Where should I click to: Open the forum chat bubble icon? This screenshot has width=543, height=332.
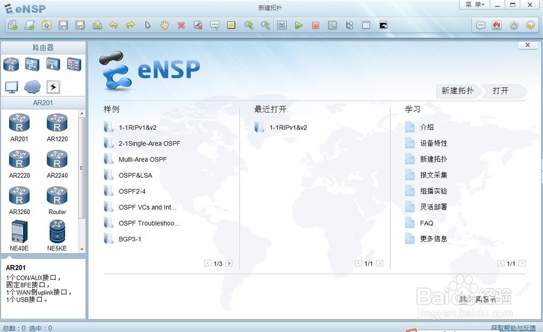click(480, 26)
